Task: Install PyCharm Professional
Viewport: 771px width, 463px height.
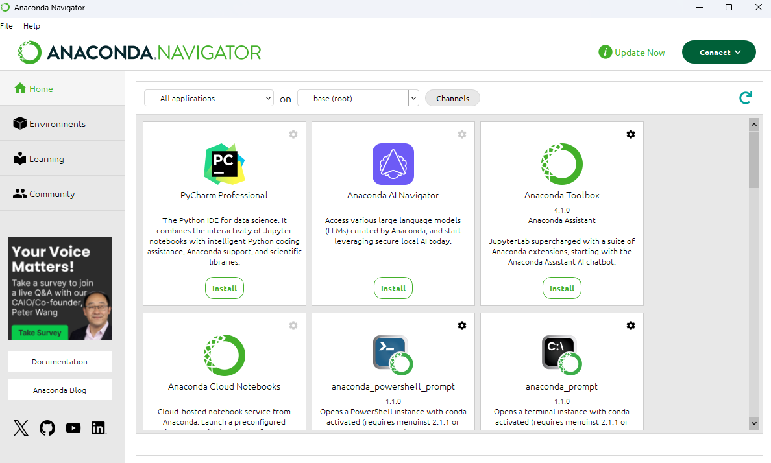Action: 224,289
